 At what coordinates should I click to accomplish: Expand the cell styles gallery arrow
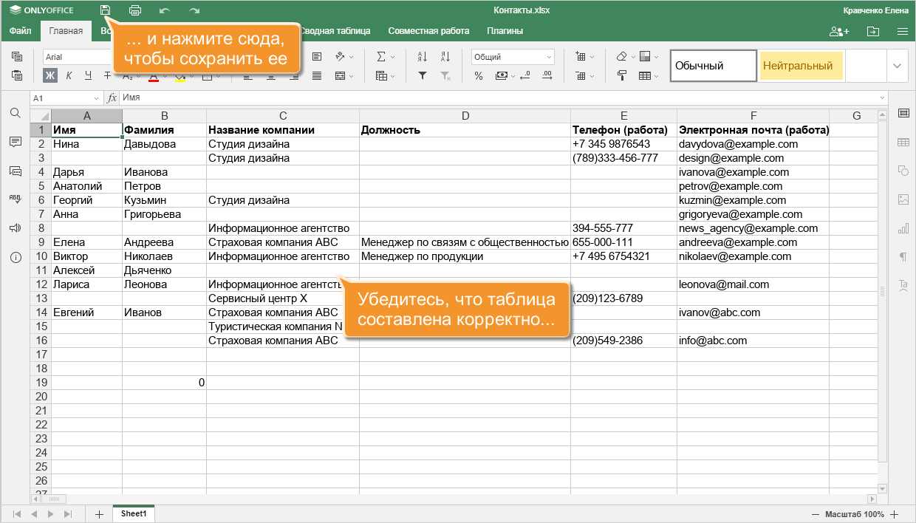pos(898,66)
